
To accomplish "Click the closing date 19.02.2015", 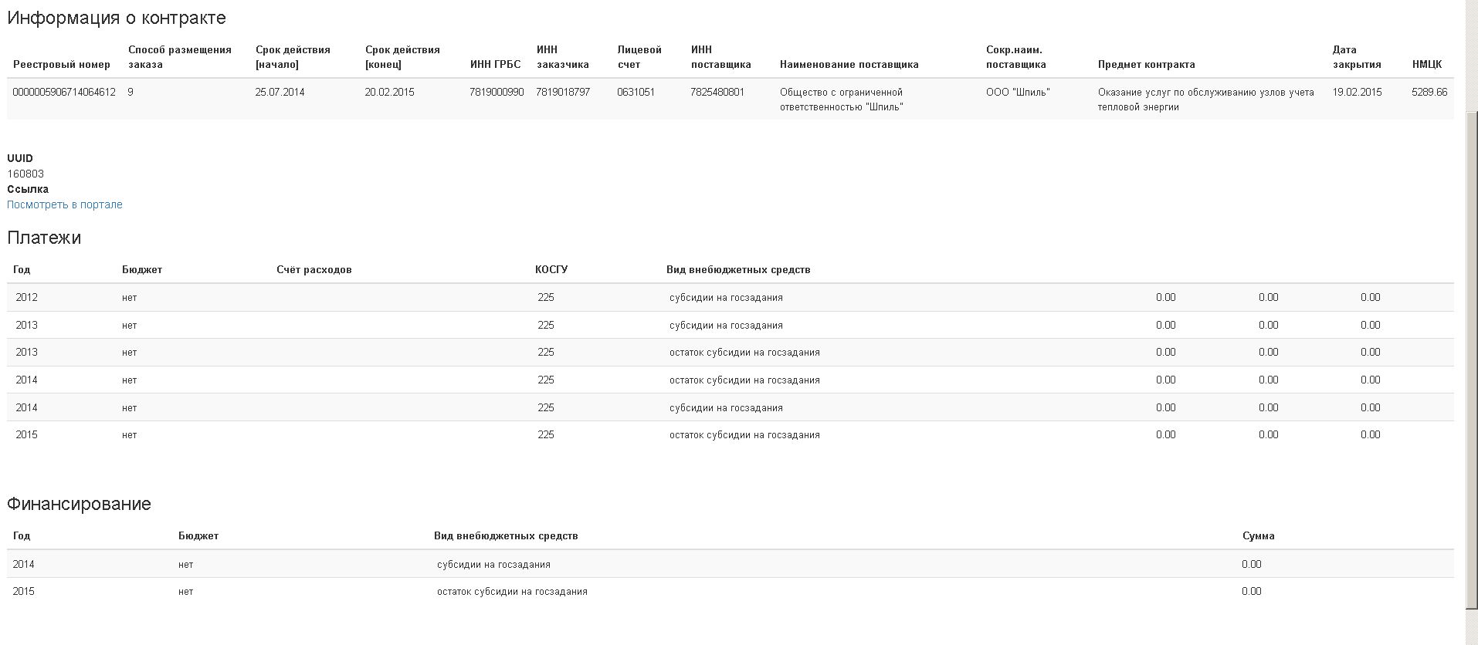I will [1357, 93].
